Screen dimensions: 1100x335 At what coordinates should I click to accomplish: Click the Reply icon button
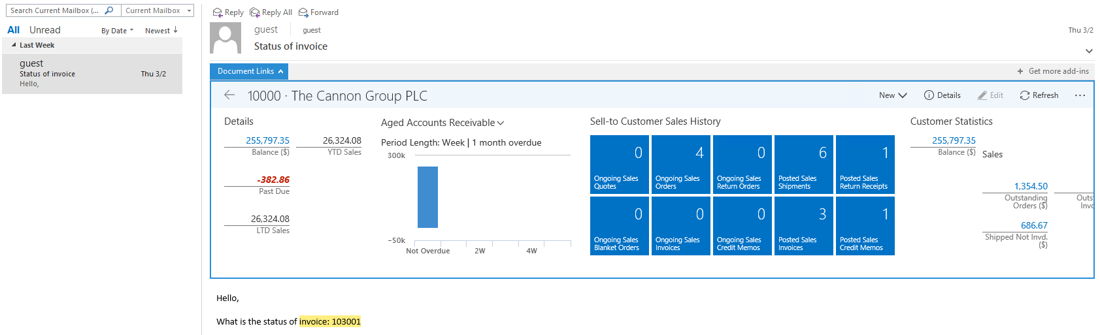click(228, 12)
